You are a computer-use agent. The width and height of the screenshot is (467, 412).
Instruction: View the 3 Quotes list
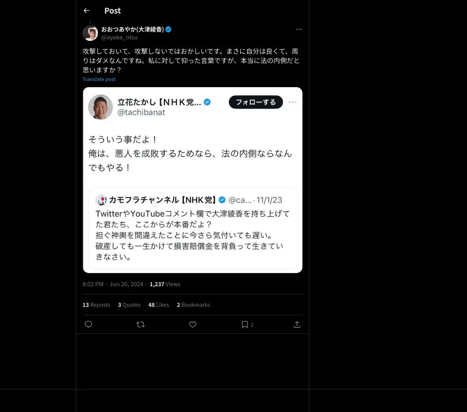tap(129, 305)
